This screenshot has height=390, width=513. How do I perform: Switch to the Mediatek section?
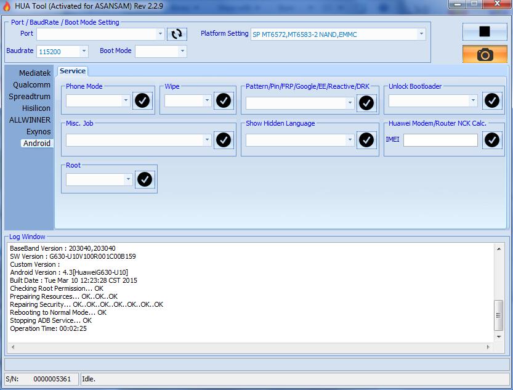click(x=34, y=73)
